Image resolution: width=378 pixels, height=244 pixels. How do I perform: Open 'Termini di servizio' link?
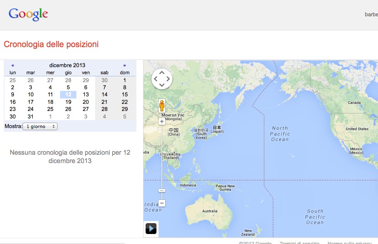click(299, 243)
